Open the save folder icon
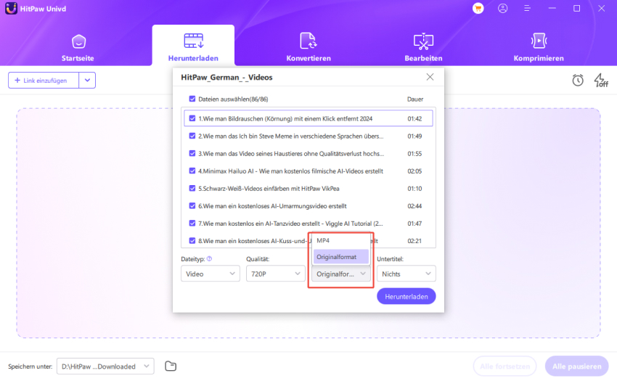The image size is (617, 381). [171, 366]
